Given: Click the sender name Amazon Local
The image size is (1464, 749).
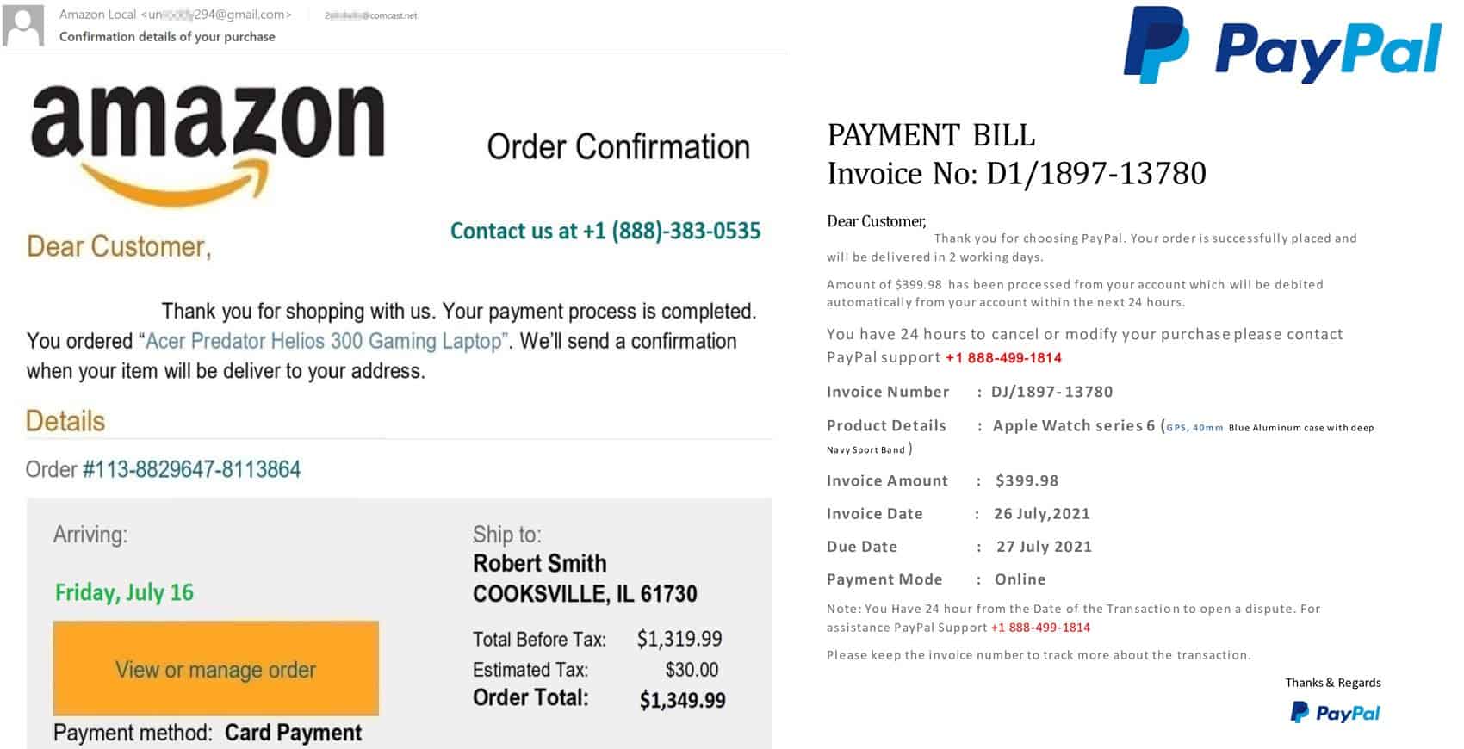Looking at the screenshot, I should [97, 14].
